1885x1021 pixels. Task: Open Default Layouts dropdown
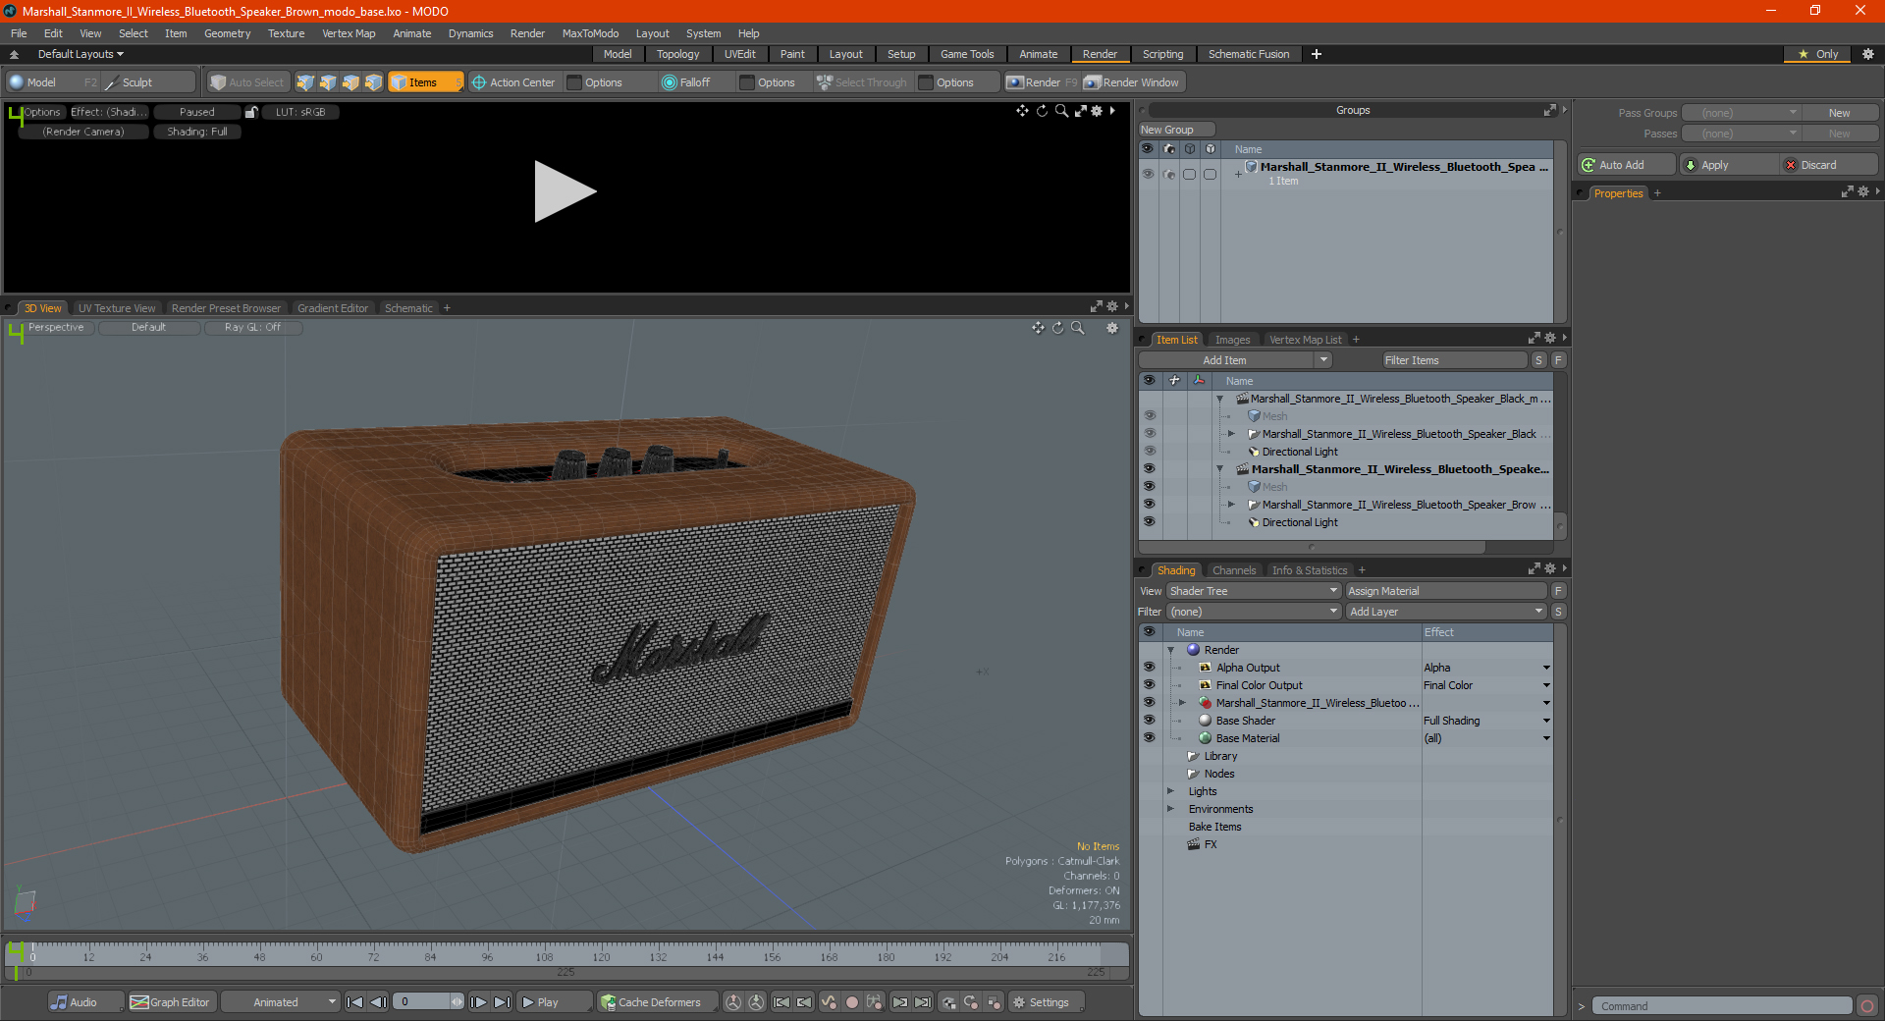pyautogui.click(x=81, y=54)
